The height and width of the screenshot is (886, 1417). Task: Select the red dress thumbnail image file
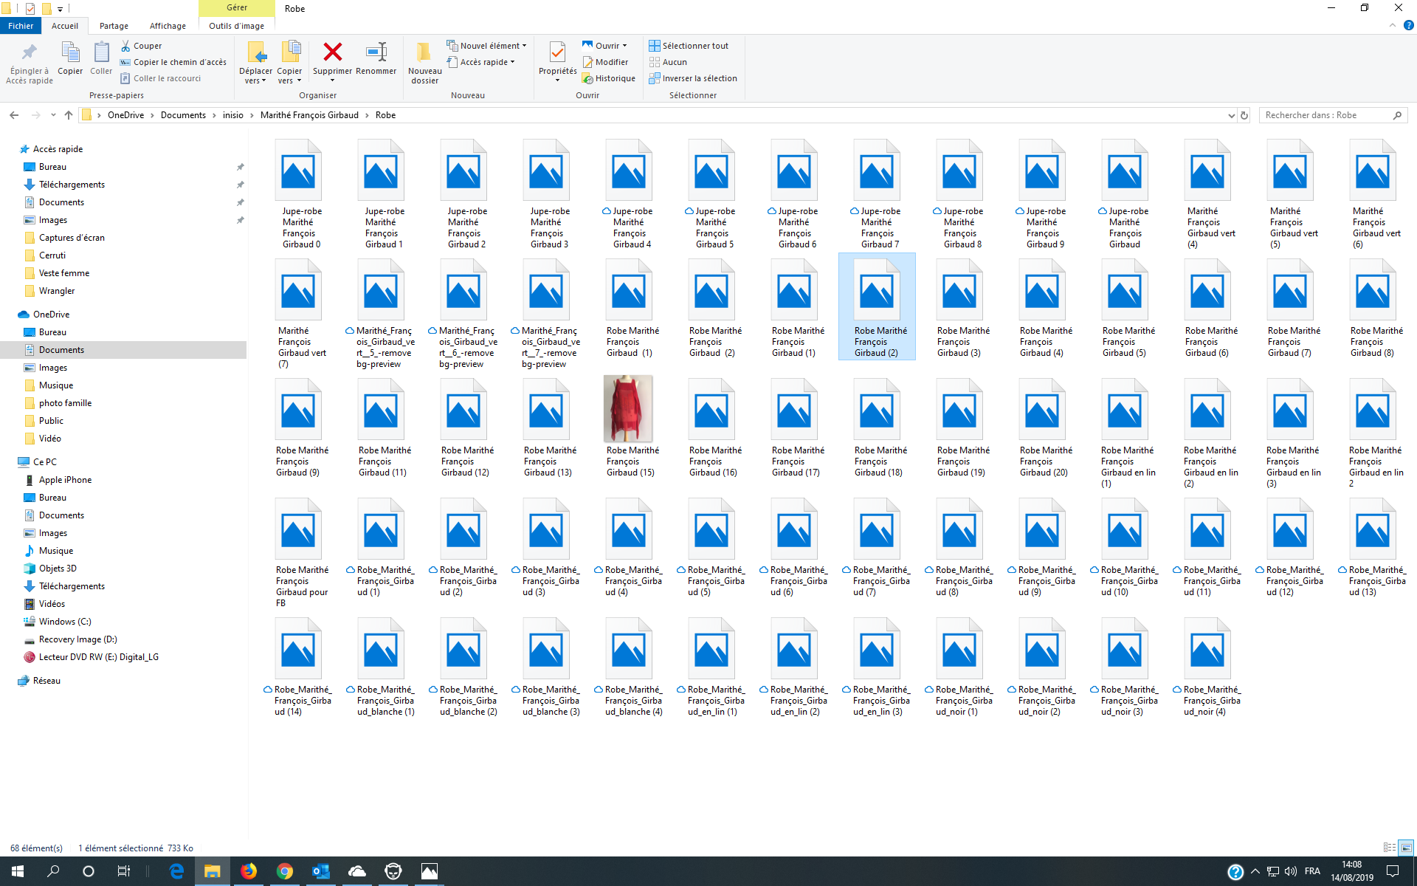pyautogui.click(x=628, y=408)
